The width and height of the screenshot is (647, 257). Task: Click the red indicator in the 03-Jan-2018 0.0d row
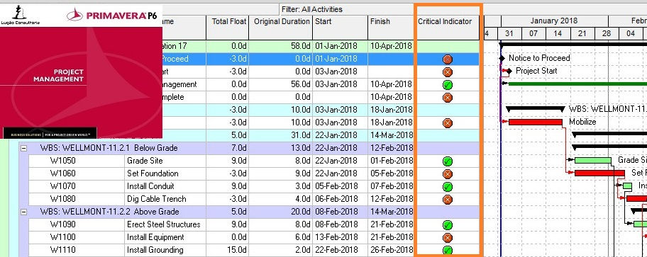[x=447, y=72]
